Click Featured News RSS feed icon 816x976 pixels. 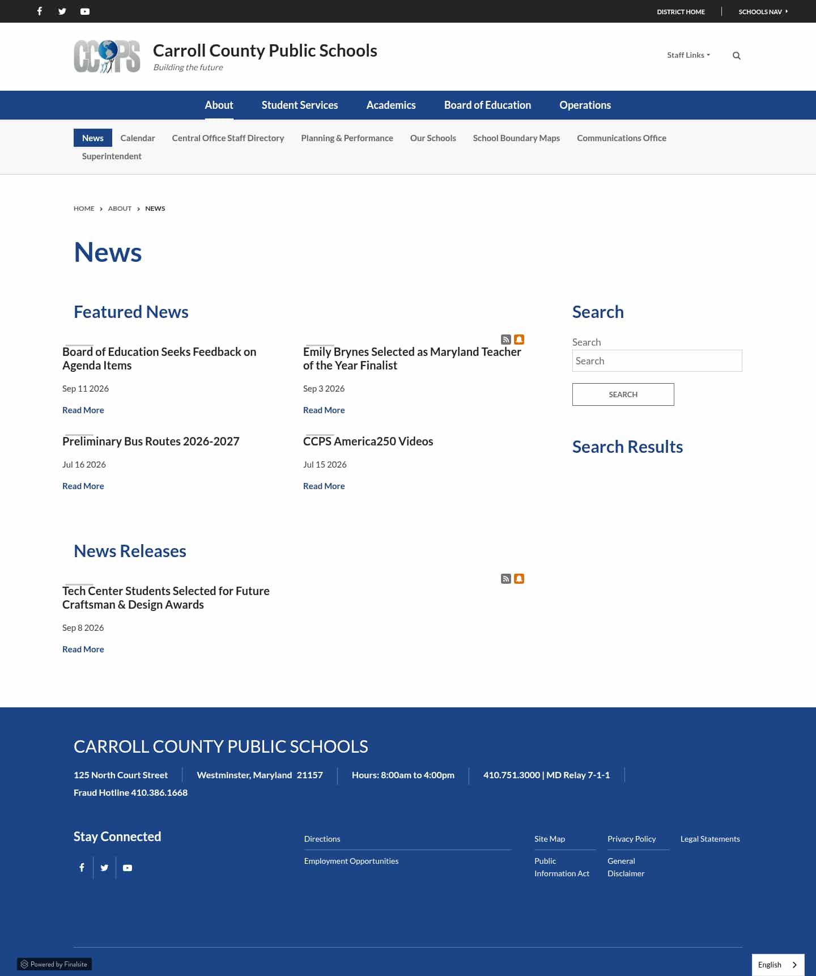(506, 340)
